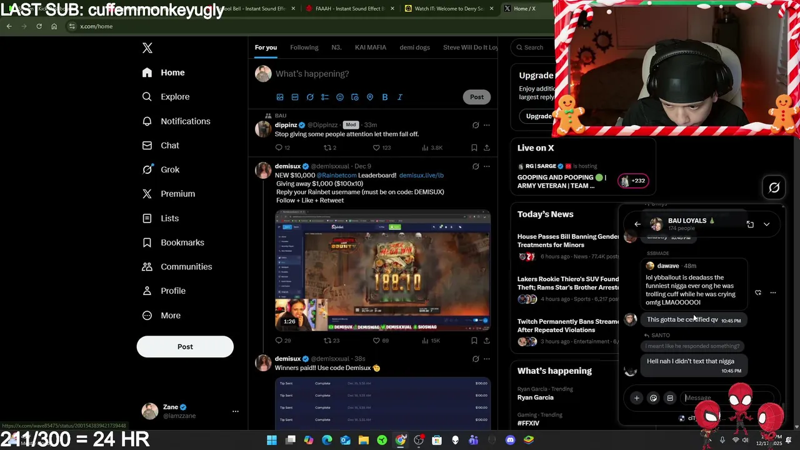This screenshot has width=800, height=450.
Task: Switch to the KAI MAFIA tab
Action: click(371, 47)
